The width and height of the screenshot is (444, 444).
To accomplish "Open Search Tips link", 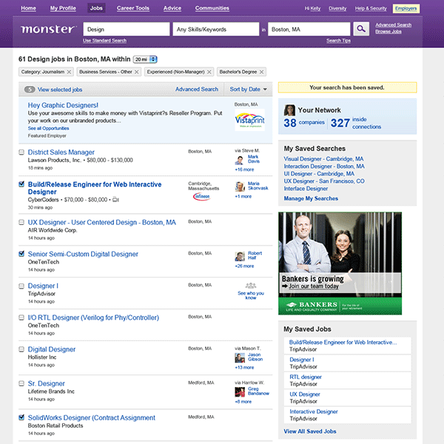I will click(338, 41).
